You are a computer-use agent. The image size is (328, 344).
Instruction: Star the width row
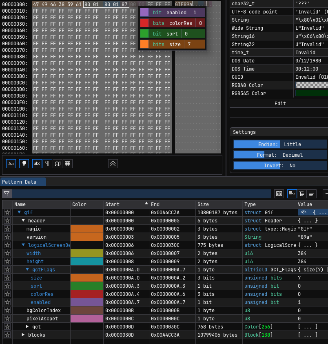tap(7, 253)
